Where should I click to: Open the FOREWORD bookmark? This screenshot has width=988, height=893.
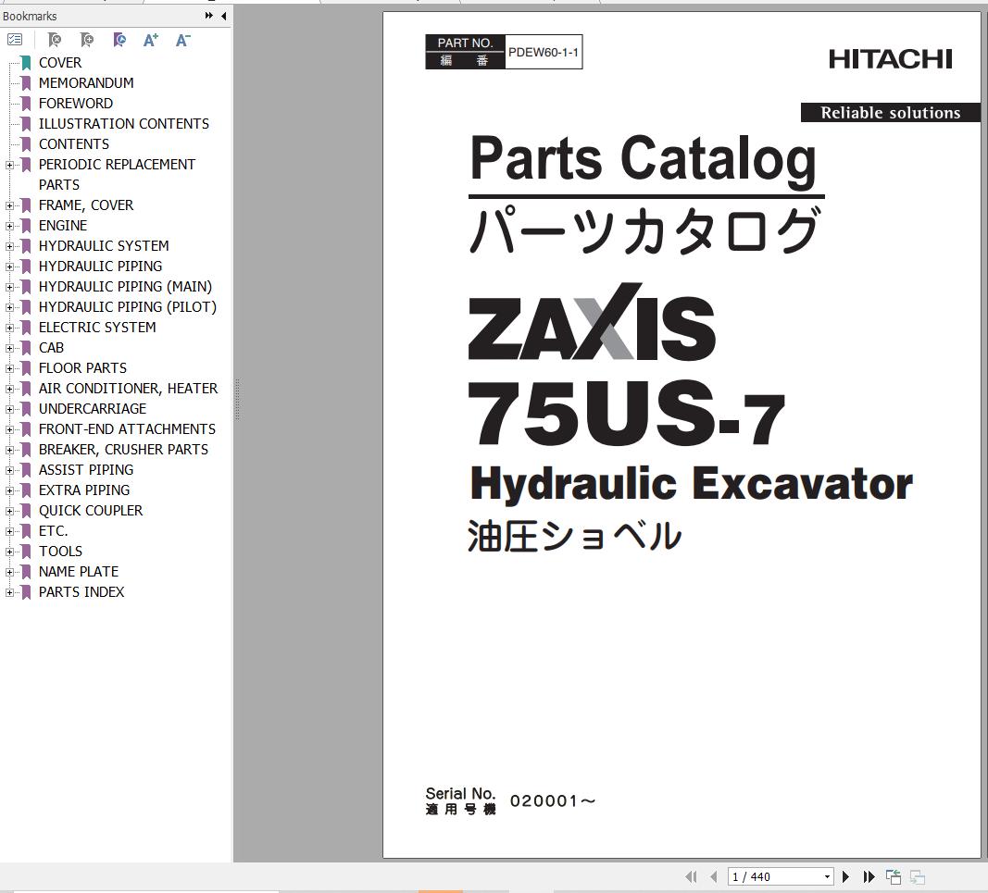coord(76,104)
